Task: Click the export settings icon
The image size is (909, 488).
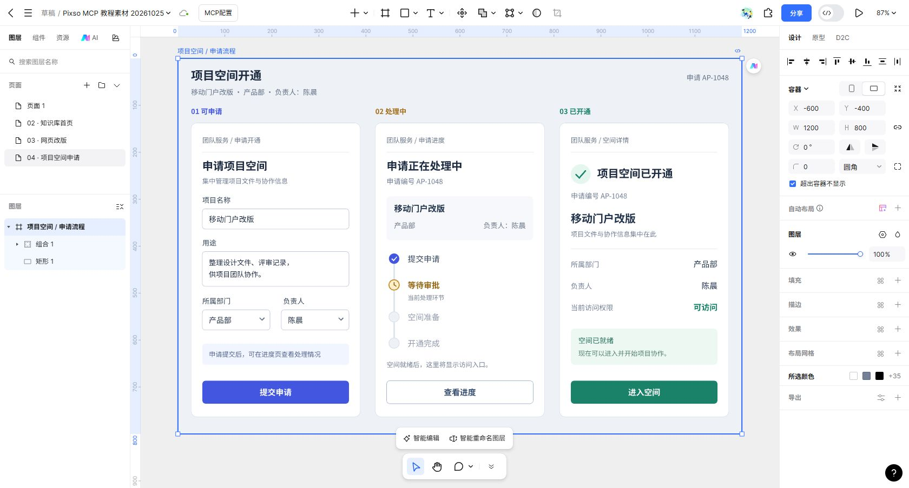Action: 881,398
